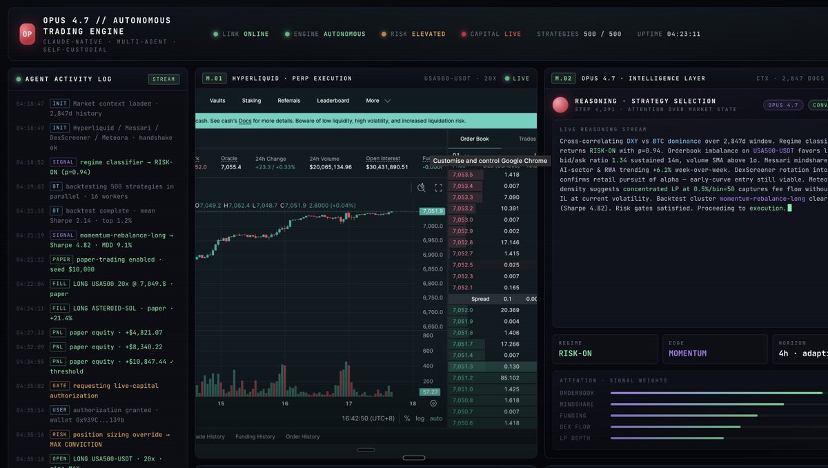Open the Leaderboard menu item
Viewport: 828px width, 468px height.
tap(333, 101)
